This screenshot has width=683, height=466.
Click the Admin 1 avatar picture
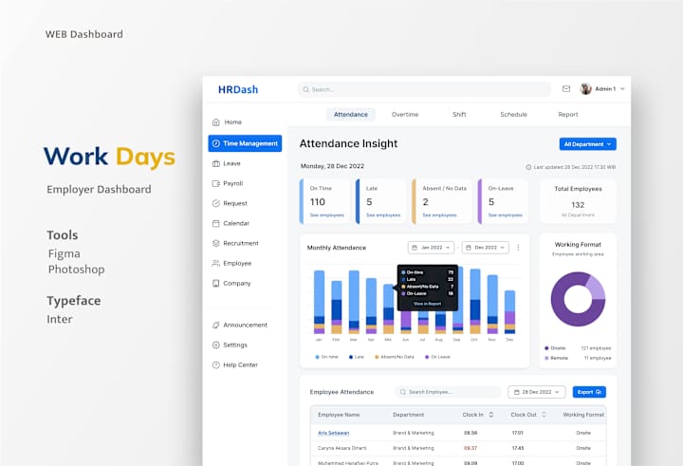tap(586, 89)
